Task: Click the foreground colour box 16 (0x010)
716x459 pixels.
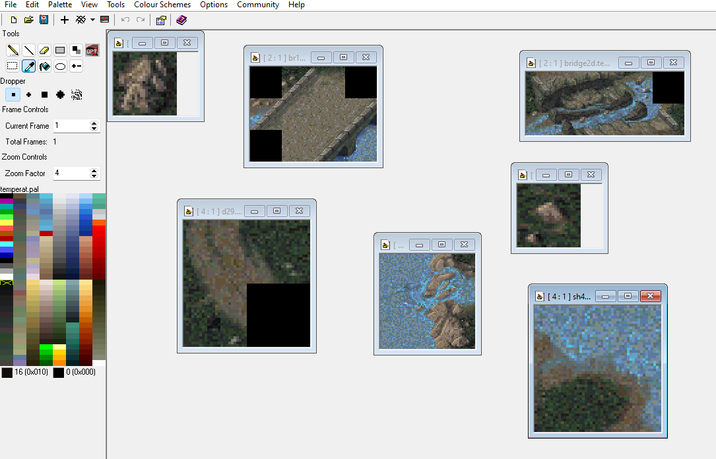Action: [7, 373]
